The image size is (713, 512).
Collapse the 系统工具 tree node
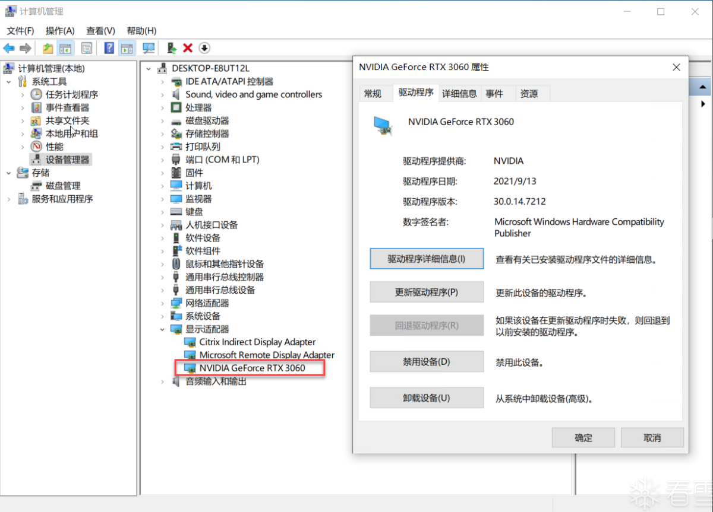(9, 82)
